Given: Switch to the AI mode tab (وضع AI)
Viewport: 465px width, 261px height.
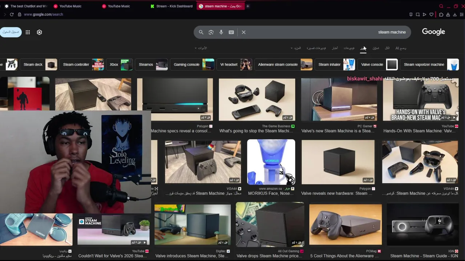Looking at the screenshot, I should tap(401, 48).
